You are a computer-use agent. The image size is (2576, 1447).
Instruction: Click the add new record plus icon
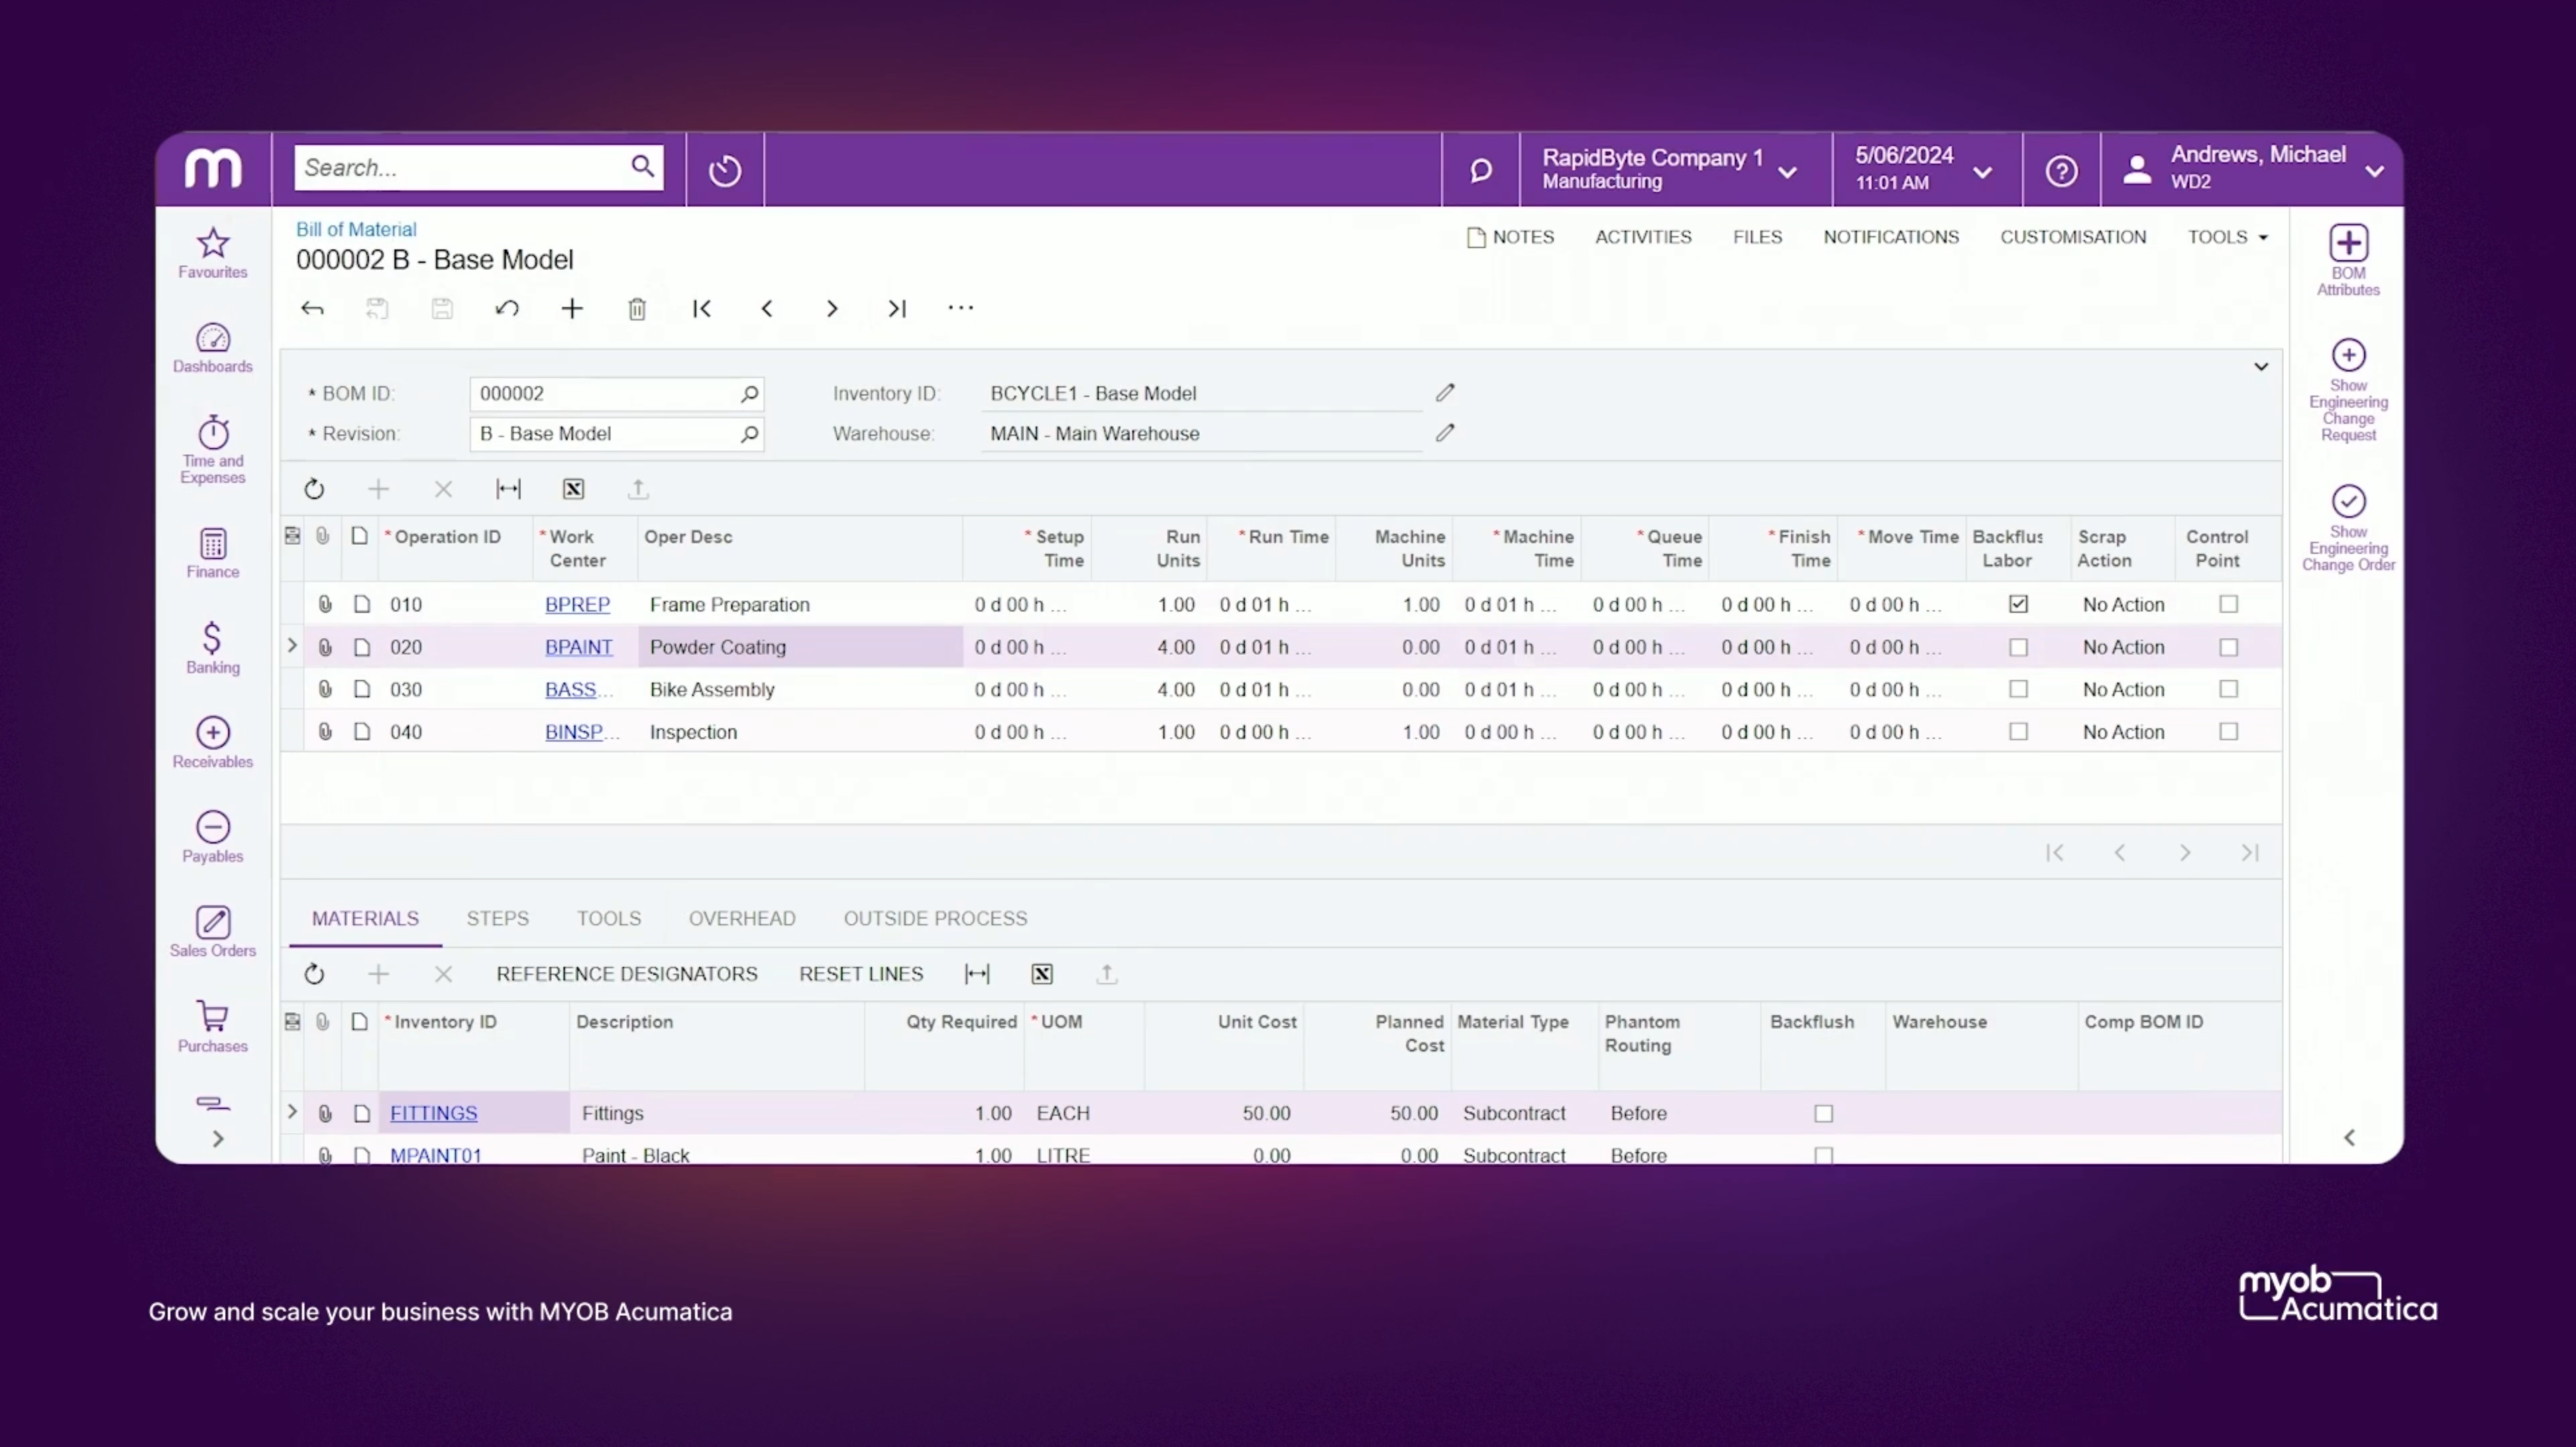click(x=572, y=309)
